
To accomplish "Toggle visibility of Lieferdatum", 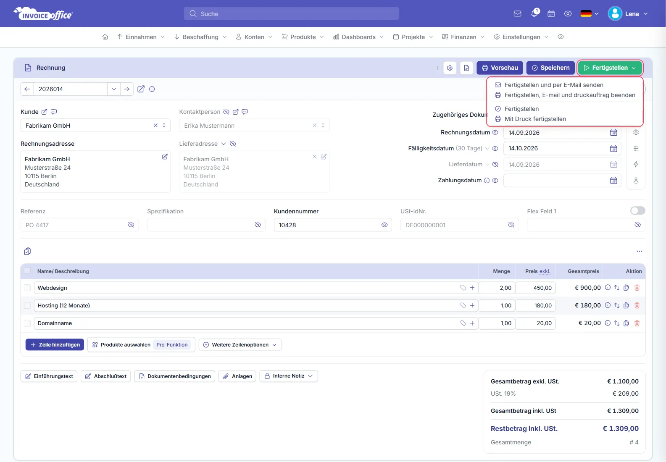I will 495,164.
